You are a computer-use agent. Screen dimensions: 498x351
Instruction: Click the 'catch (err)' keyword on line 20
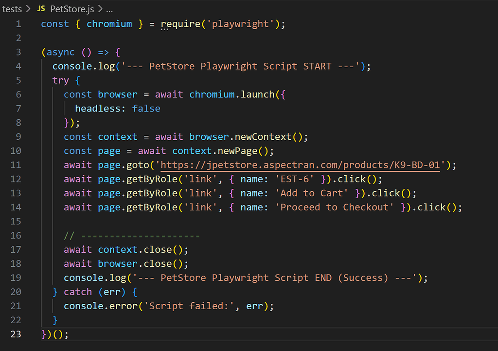tap(95, 292)
